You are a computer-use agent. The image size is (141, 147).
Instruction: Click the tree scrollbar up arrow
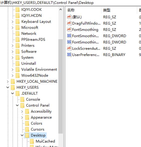[61, 9]
